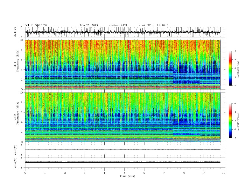Click time-axis tick label "5"
The height and width of the screenshot is (194, 252).
[x=124, y=173]
